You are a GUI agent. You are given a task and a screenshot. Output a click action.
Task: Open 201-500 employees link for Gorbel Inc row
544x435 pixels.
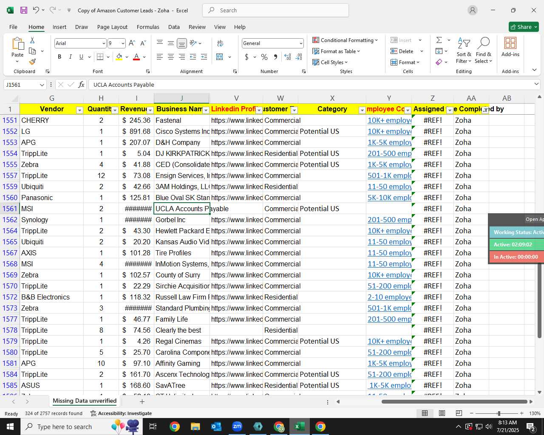click(389, 220)
